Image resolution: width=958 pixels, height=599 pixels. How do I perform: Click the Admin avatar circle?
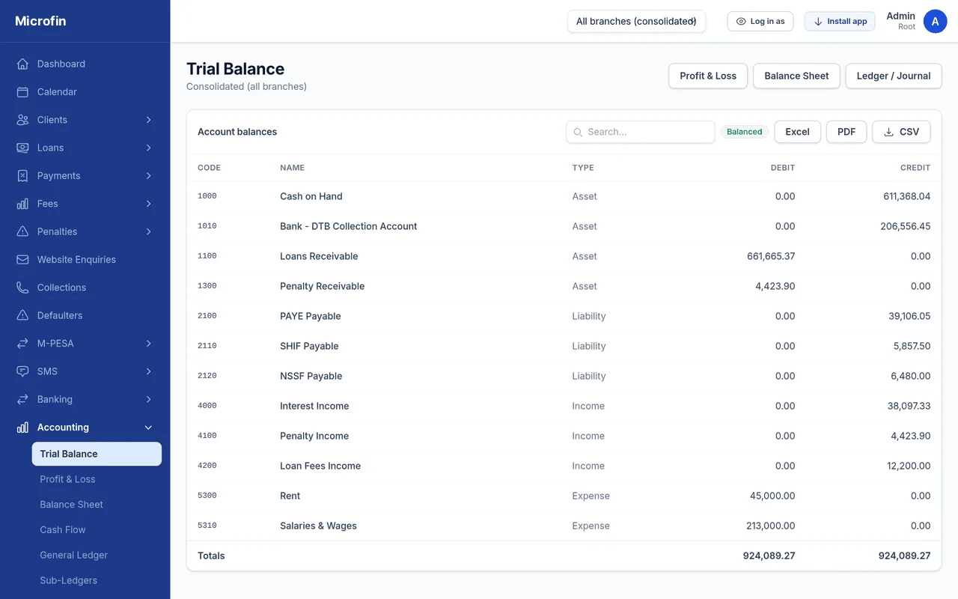click(936, 22)
